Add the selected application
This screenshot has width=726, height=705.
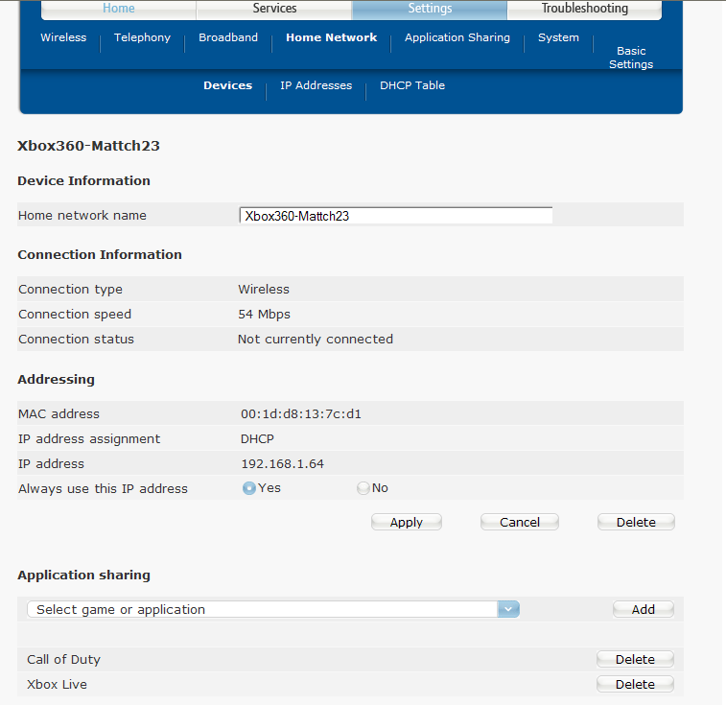[643, 609]
